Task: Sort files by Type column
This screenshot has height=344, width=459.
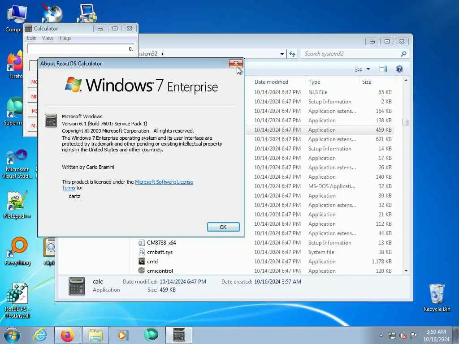Action: (314, 82)
